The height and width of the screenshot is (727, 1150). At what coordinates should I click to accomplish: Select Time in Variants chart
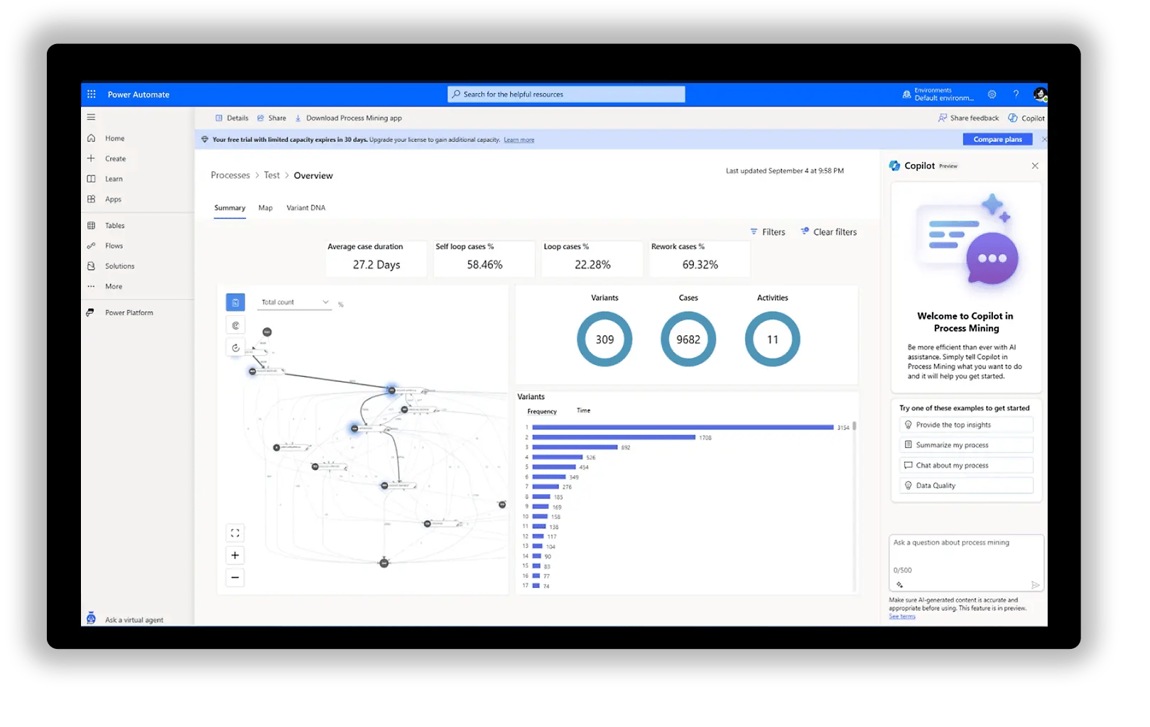pyautogui.click(x=583, y=411)
